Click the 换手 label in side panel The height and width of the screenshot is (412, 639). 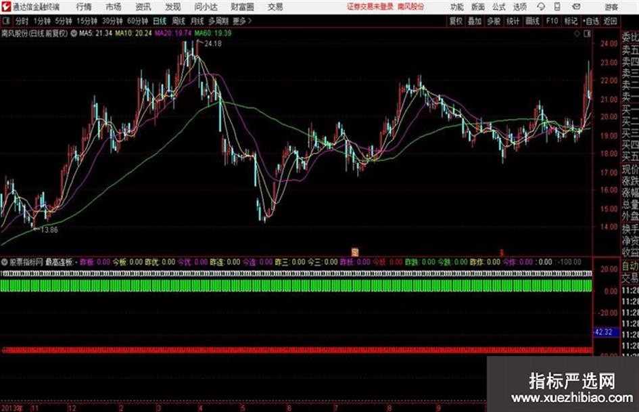[630, 229]
